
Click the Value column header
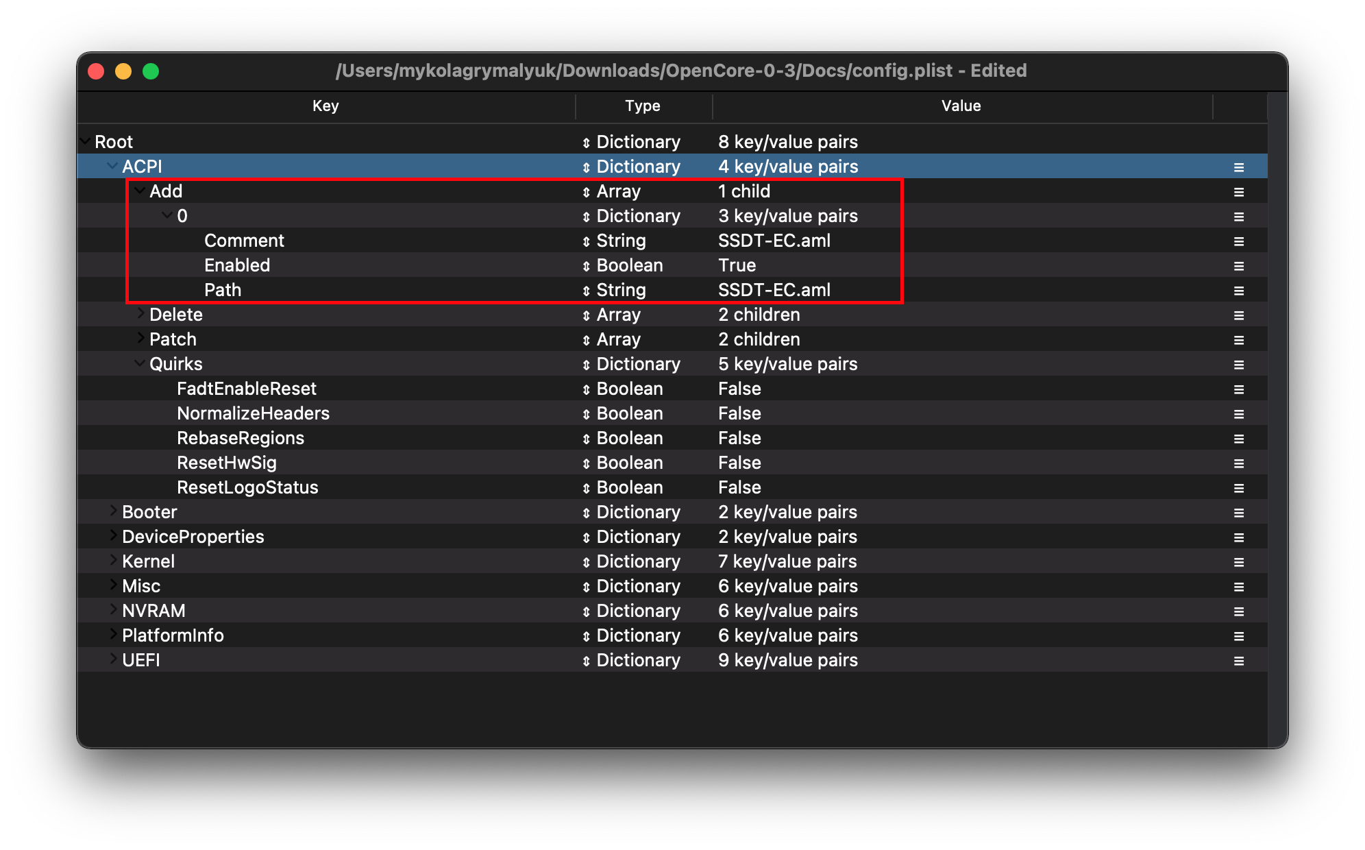[961, 106]
